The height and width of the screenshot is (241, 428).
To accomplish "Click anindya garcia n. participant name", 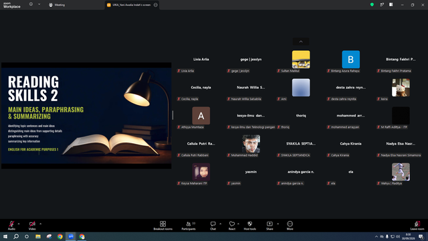I will [301, 172].
